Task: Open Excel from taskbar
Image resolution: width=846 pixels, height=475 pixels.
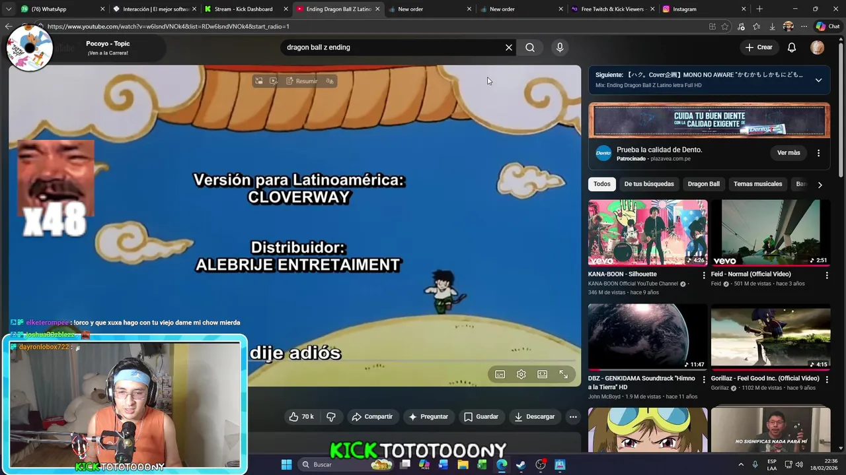Action: 482,464
